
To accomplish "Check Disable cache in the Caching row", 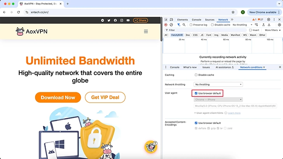I will coord(196,75).
